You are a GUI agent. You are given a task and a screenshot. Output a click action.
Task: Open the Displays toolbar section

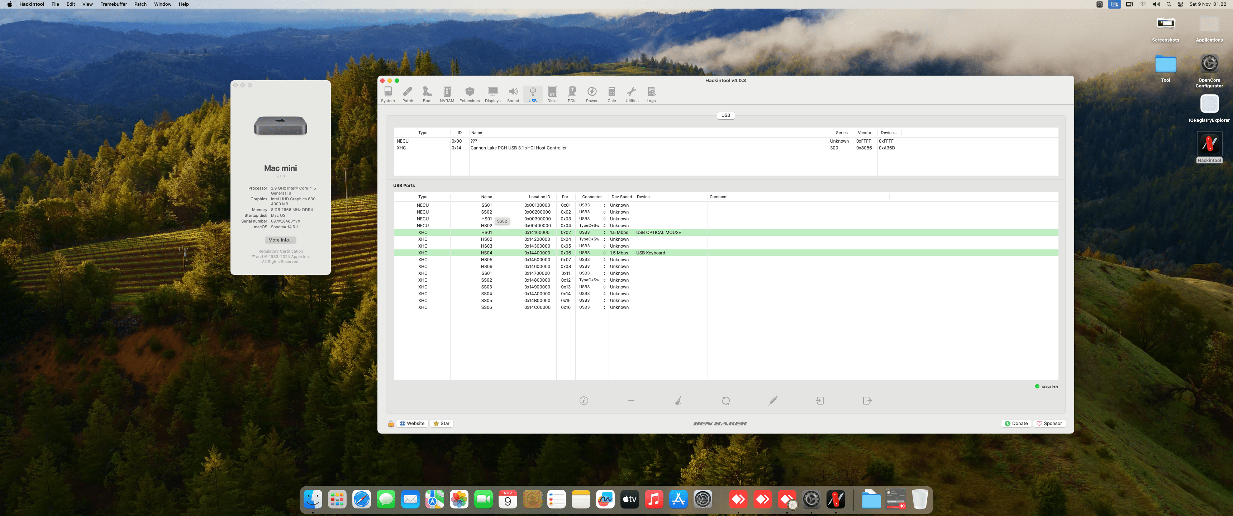492,94
